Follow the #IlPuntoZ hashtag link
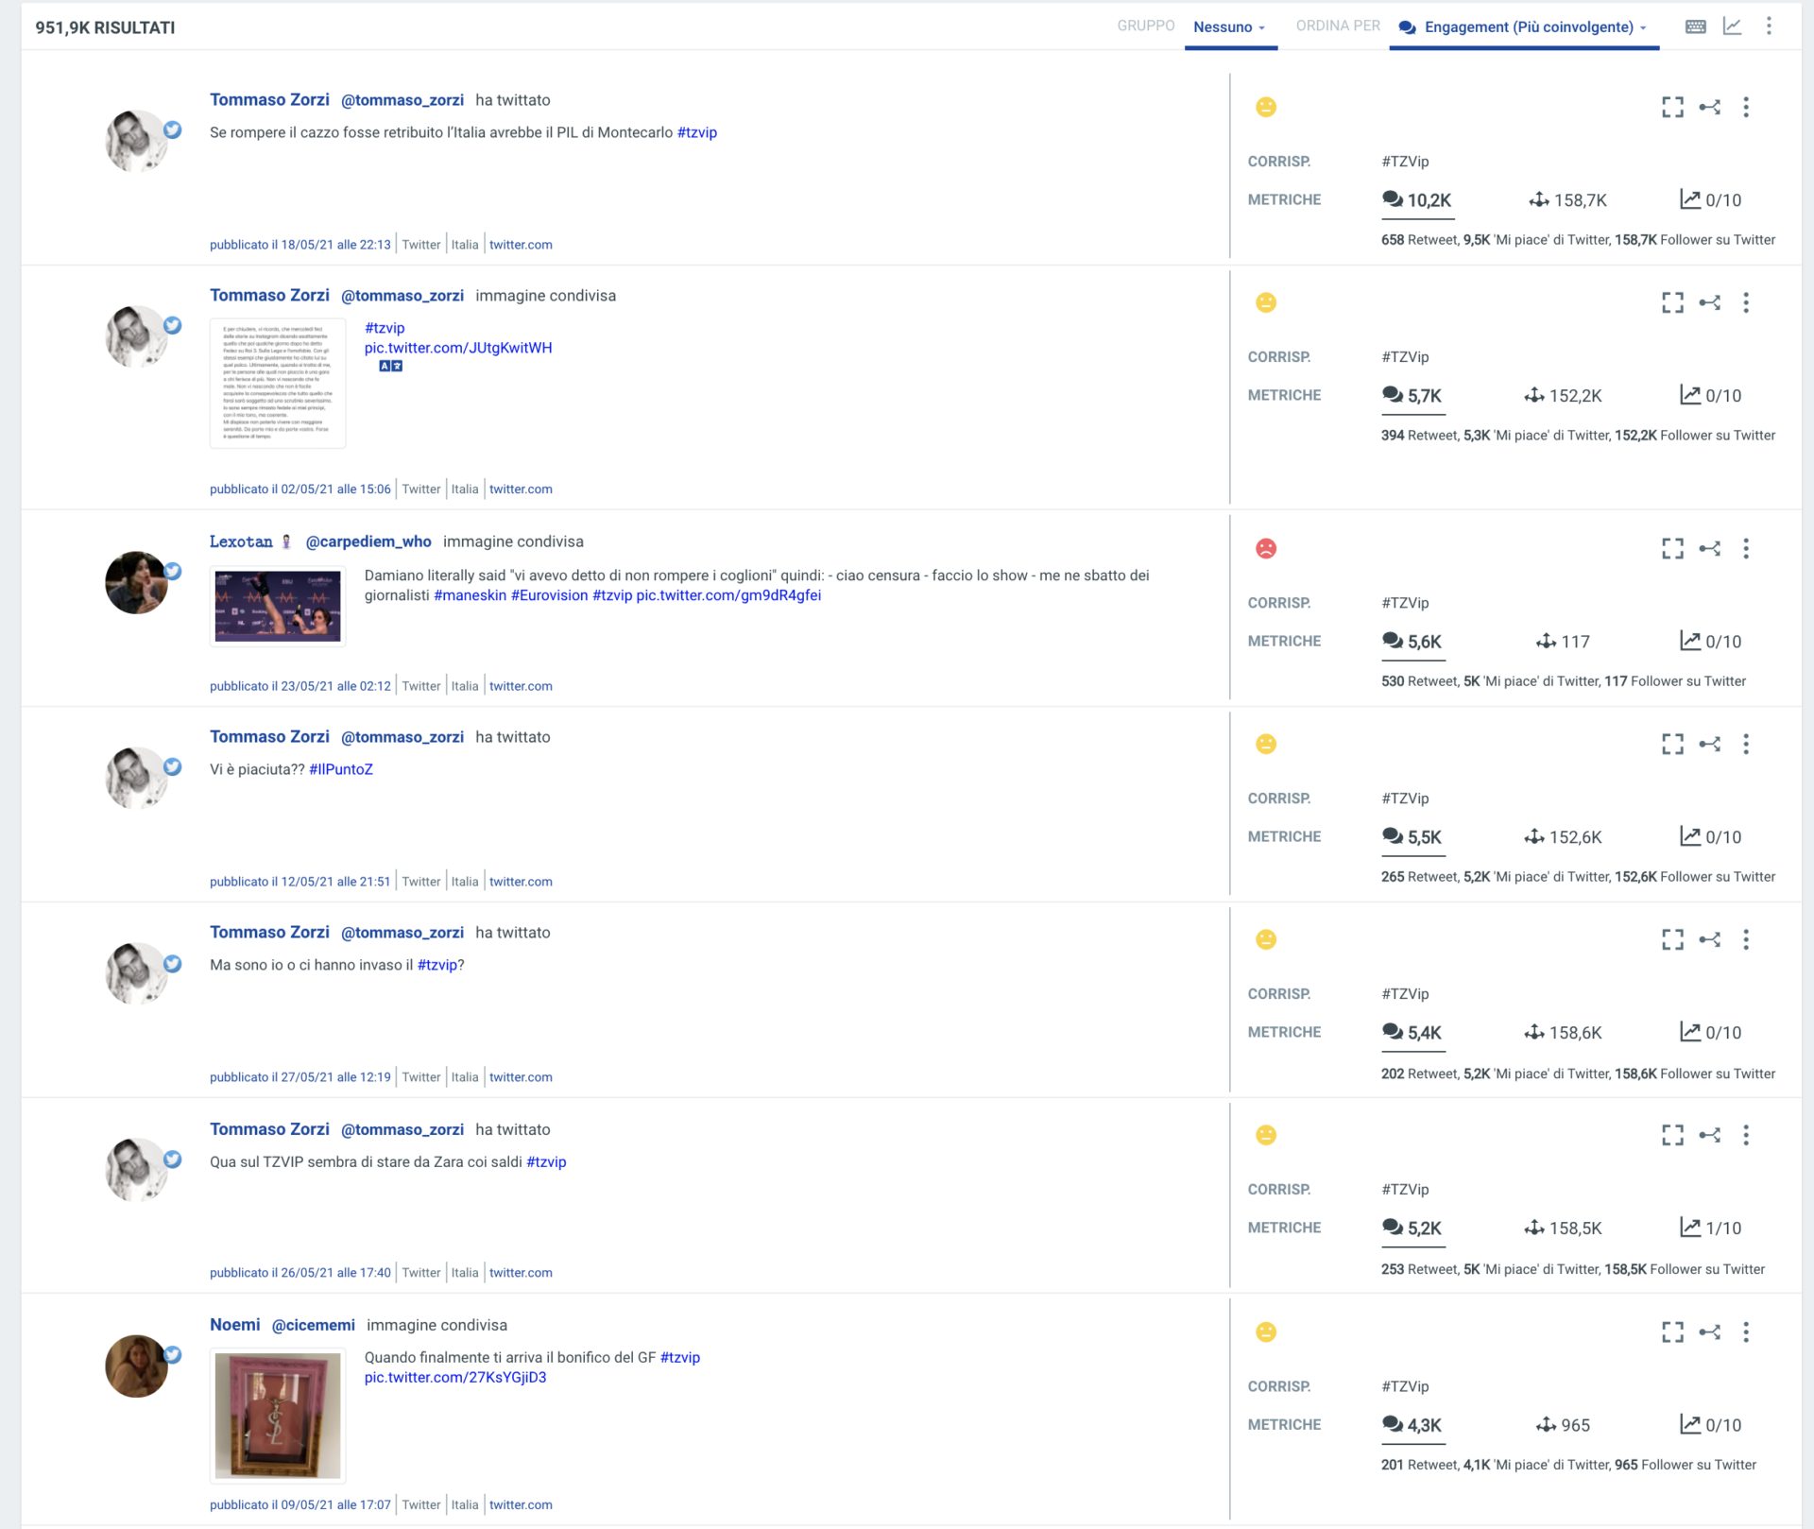The height and width of the screenshot is (1529, 1814). [x=341, y=769]
